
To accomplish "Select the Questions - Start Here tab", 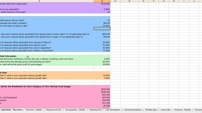I will pos(12,110).
